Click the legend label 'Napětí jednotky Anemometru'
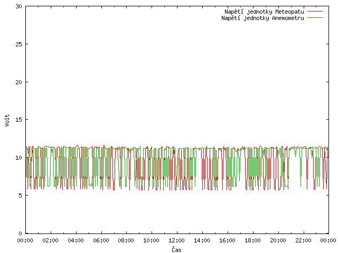The image size is (338, 253). 262,18
